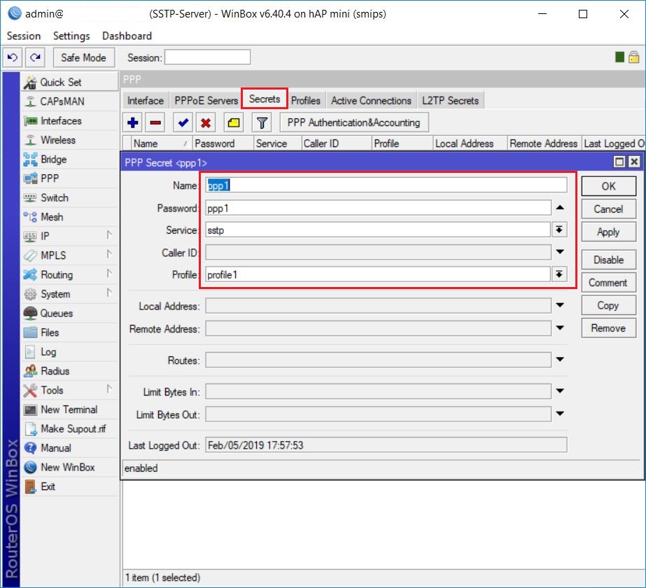Expand the Local Address field arrow

560,305
